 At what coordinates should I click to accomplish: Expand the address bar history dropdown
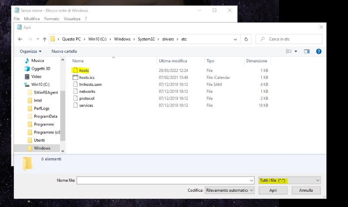coord(235,39)
